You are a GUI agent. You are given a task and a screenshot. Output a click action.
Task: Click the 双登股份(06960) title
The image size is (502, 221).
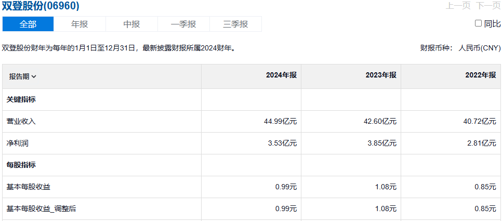coord(41,6)
